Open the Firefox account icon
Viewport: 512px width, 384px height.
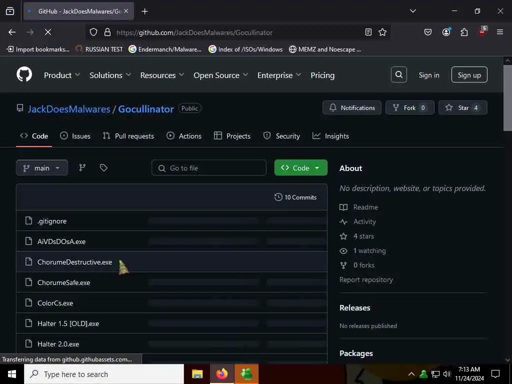click(x=446, y=32)
